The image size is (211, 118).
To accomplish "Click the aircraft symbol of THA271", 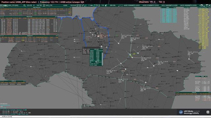I will point(189,59).
